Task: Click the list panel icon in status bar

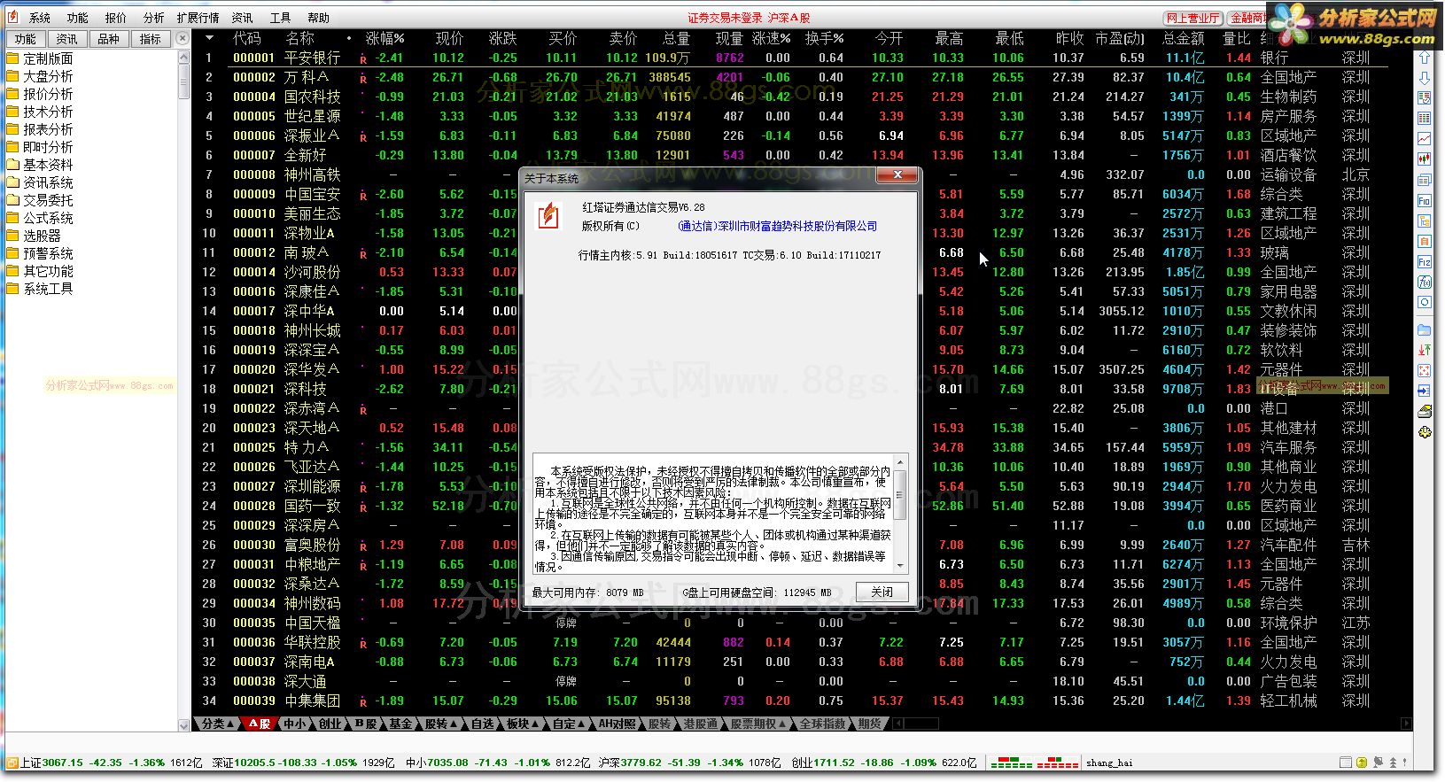Action: click(1346, 763)
